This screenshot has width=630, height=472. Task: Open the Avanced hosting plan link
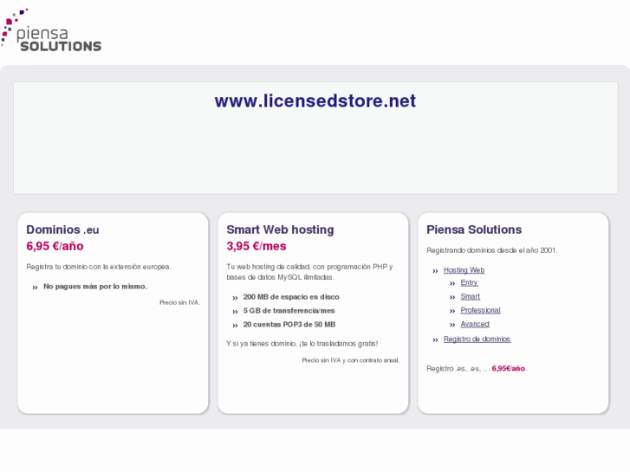point(475,324)
